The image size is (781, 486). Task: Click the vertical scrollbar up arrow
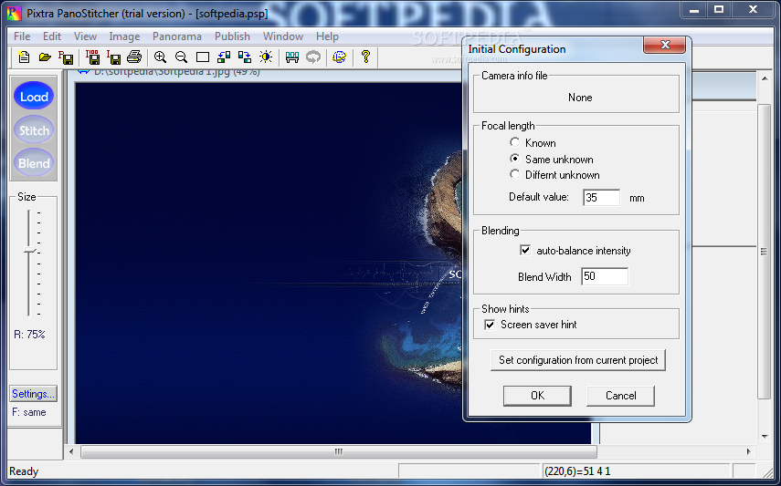pyautogui.click(x=764, y=78)
